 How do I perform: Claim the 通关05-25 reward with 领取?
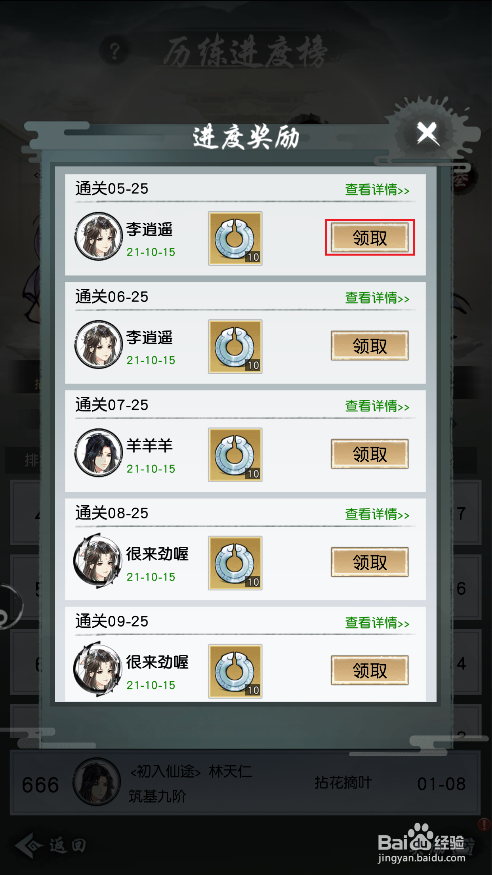370,238
